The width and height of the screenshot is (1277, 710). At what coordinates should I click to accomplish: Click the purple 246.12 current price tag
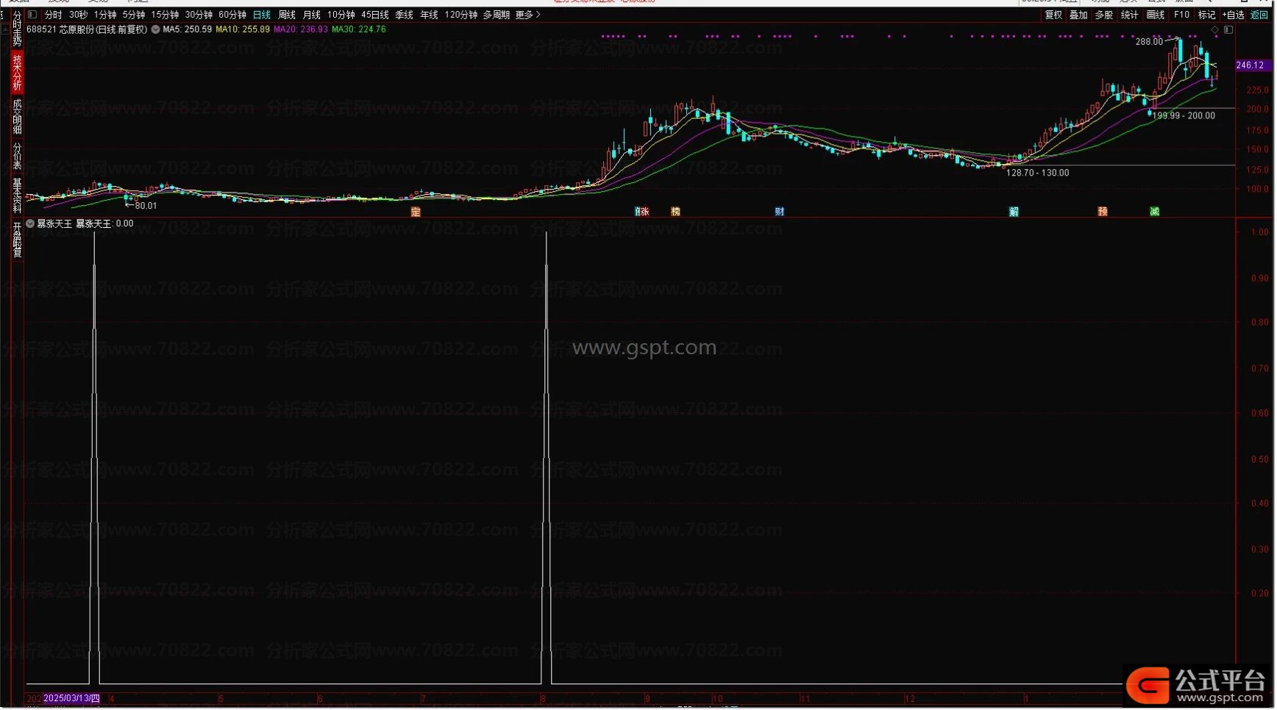(1251, 65)
